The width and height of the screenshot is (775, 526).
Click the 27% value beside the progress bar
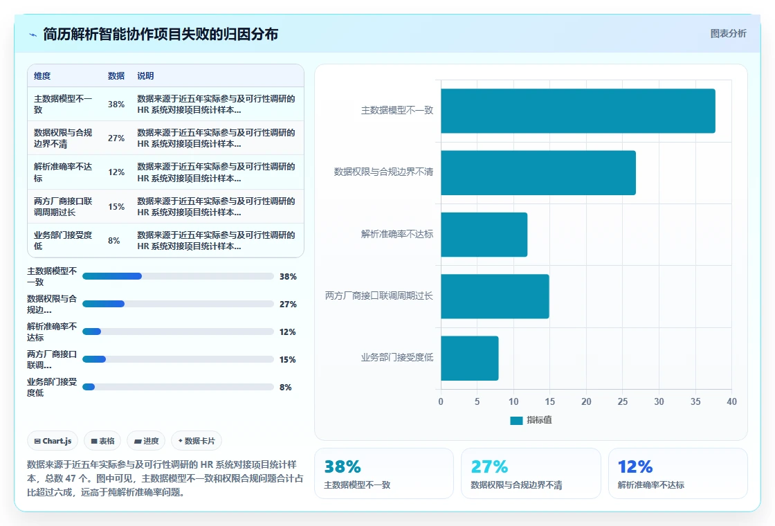(288, 305)
